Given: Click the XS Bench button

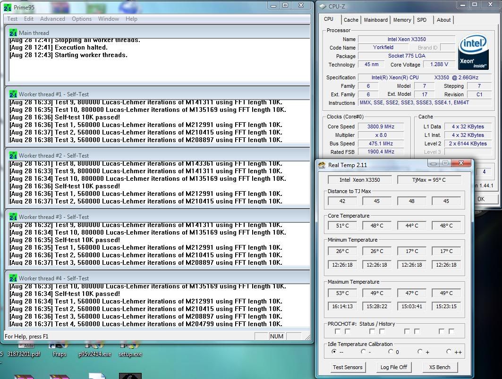Looking at the screenshot, I should (x=440, y=367).
